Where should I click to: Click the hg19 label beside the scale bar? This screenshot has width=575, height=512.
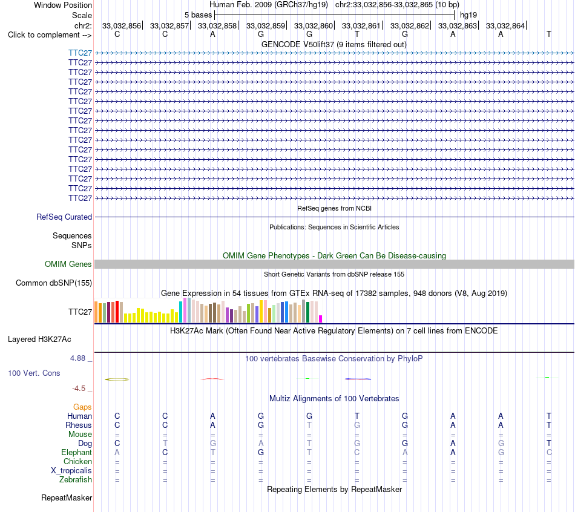coord(468,15)
